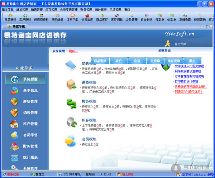The image size is (215, 178).
Task: Open the 统计报表 menu
Action: point(101,10)
